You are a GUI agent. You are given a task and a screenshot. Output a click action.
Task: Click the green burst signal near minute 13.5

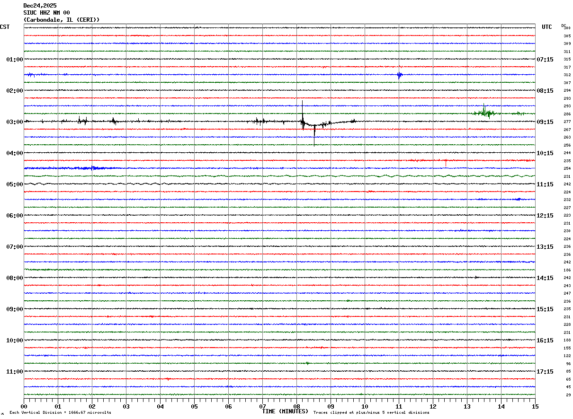[485, 113]
